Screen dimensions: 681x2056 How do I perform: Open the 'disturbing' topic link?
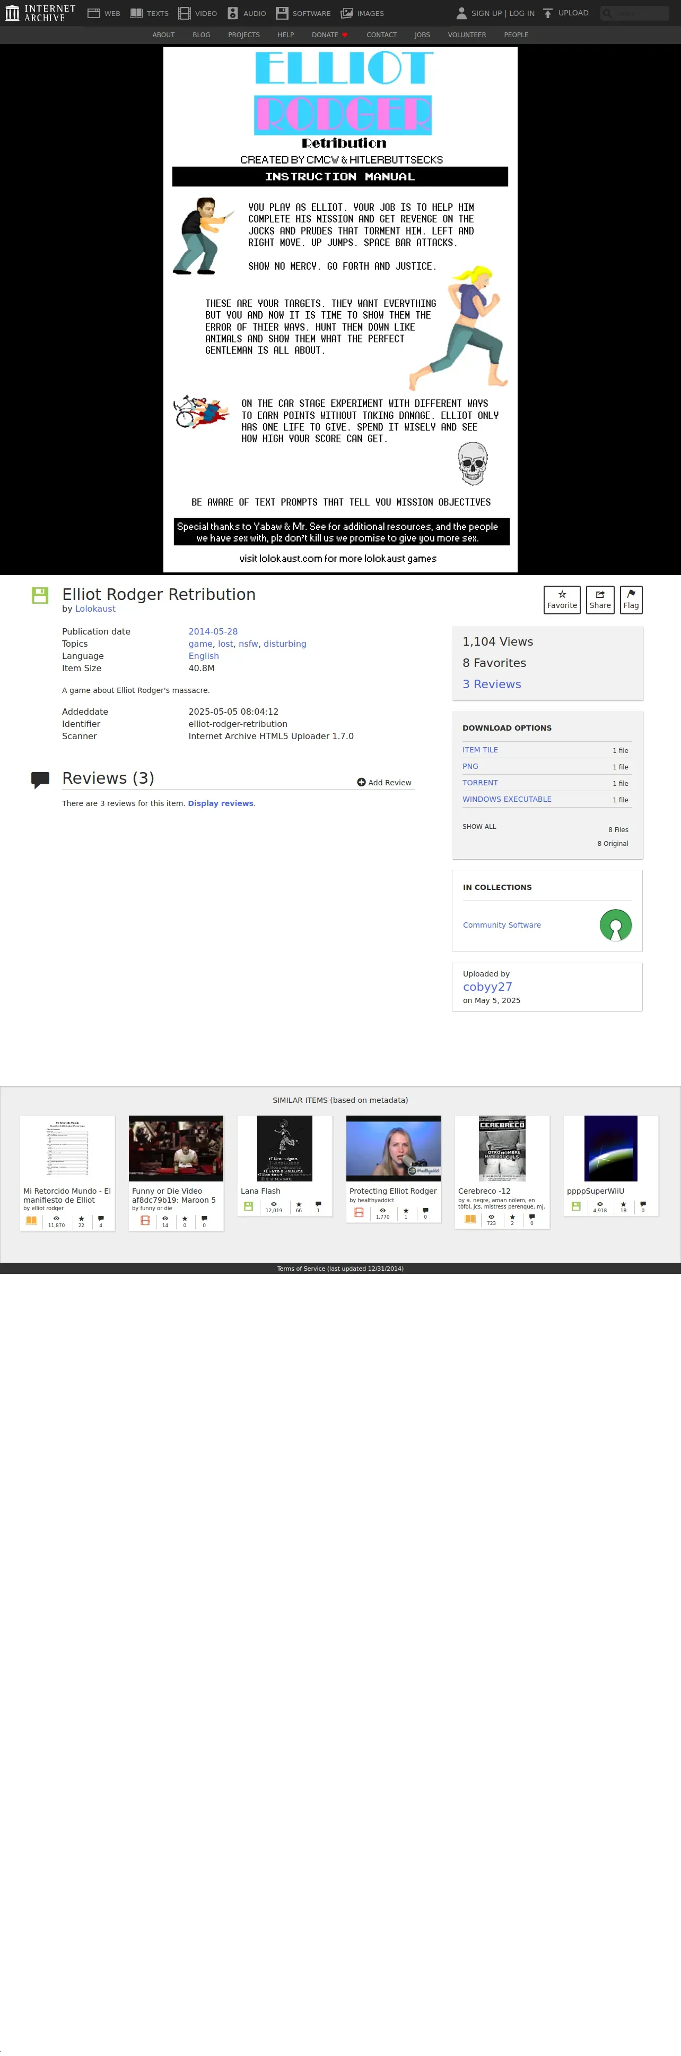[285, 644]
